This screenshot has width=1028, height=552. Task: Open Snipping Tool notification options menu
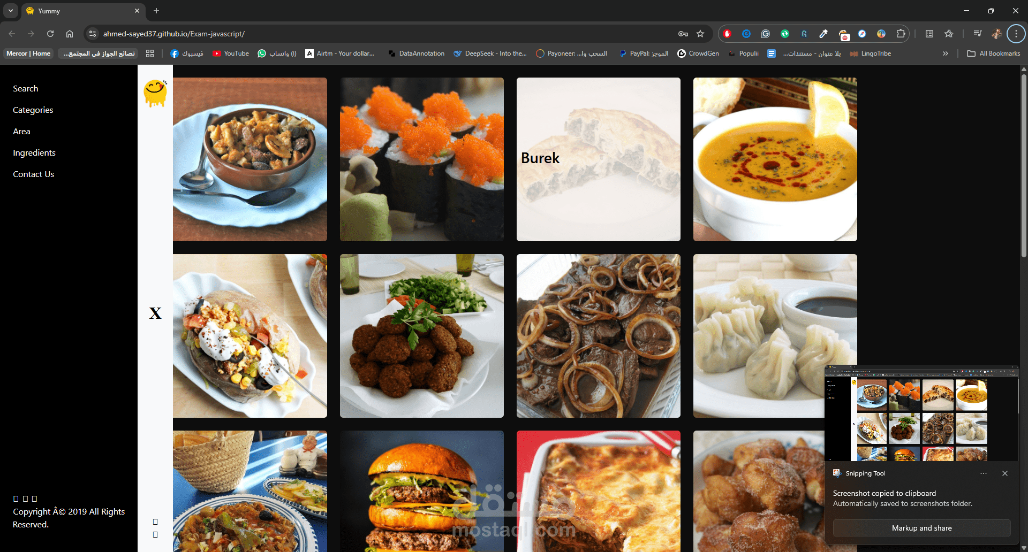(984, 473)
